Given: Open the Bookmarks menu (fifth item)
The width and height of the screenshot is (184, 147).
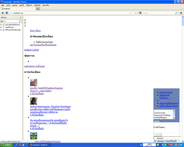Looking at the screenshot, I should pos(29,5).
